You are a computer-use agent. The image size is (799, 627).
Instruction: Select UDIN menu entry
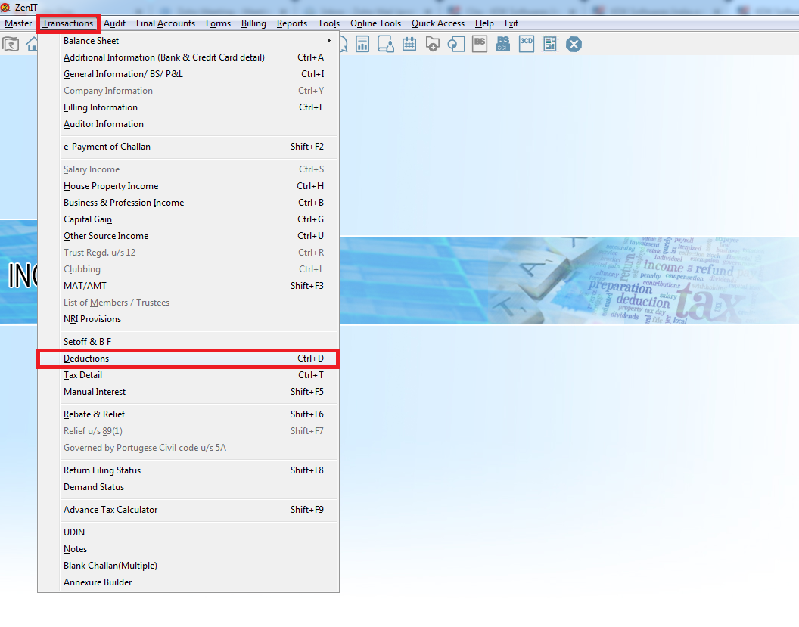click(x=188, y=532)
